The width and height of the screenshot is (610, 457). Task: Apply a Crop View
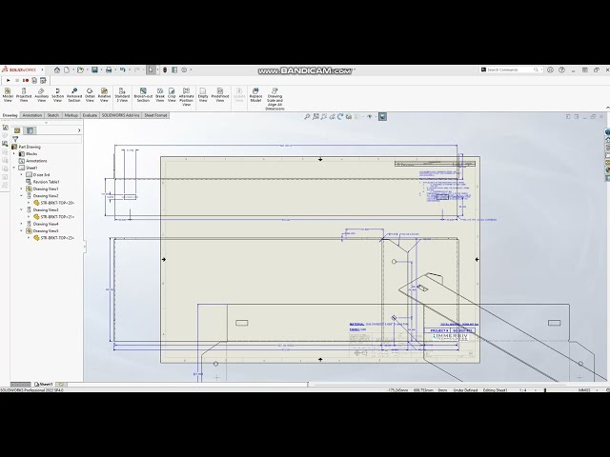pyautogui.click(x=172, y=95)
